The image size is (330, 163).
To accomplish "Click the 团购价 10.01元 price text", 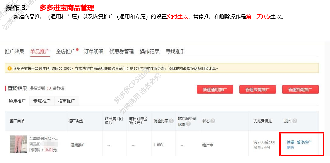I will tap(43, 150).
